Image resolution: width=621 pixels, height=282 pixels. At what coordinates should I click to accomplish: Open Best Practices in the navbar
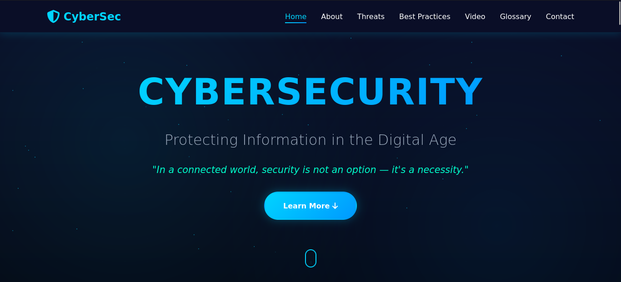(425, 16)
